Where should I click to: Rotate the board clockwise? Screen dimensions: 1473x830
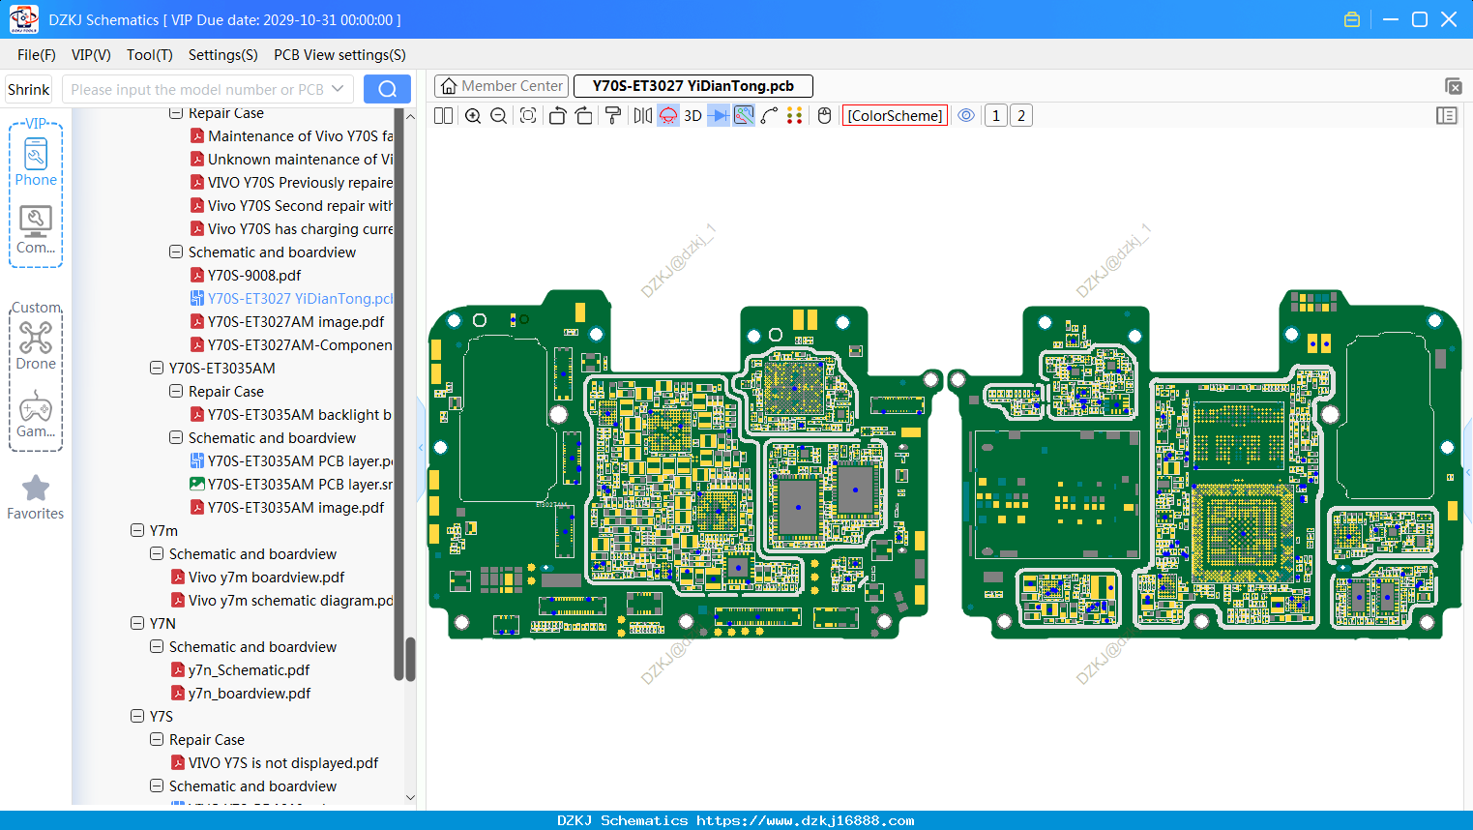coord(583,116)
